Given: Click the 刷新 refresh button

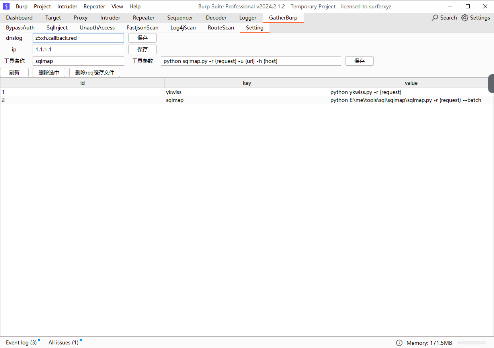Looking at the screenshot, I should (14, 72).
